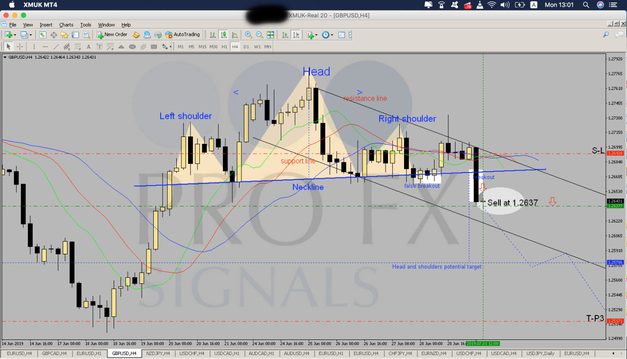
Task: Zoom out on the chart
Action: pyautogui.click(x=259, y=35)
